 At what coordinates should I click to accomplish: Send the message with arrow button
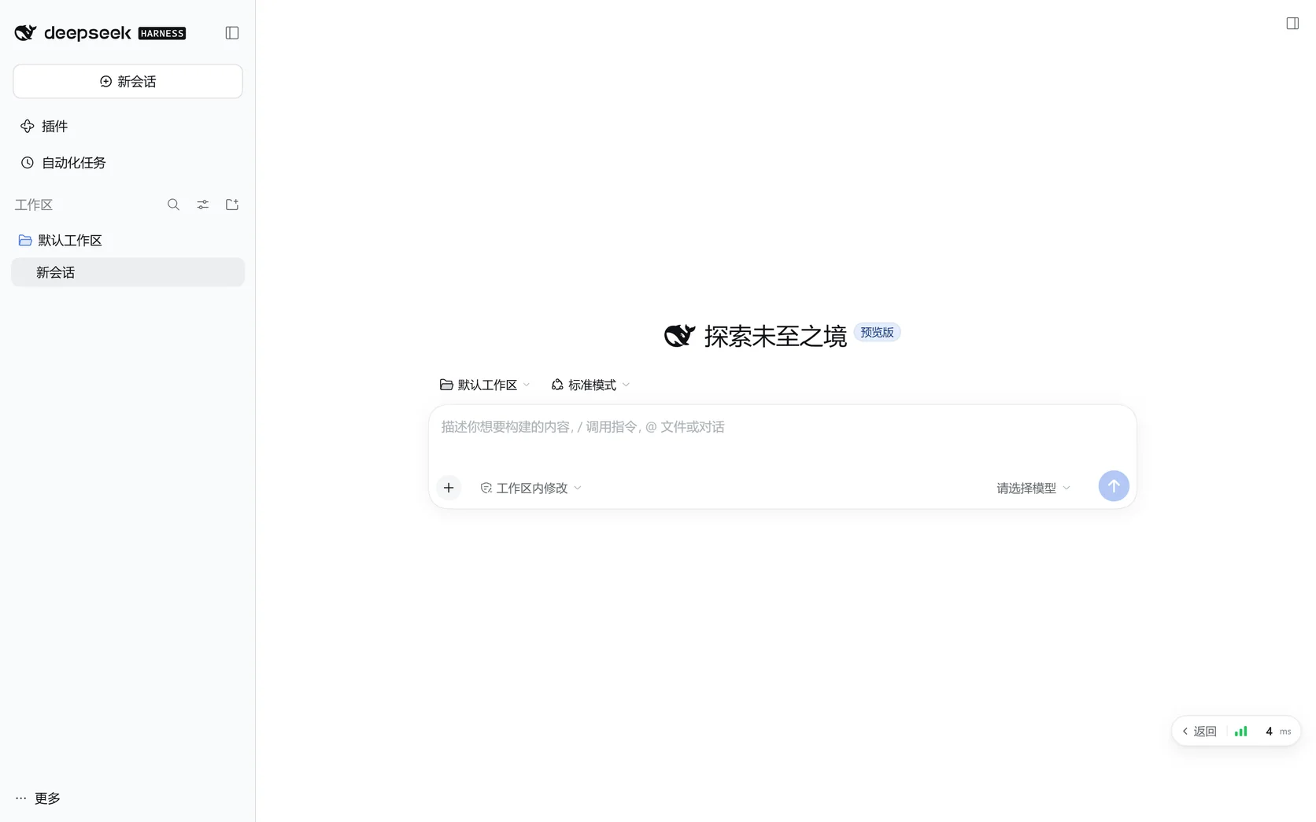pos(1114,486)
